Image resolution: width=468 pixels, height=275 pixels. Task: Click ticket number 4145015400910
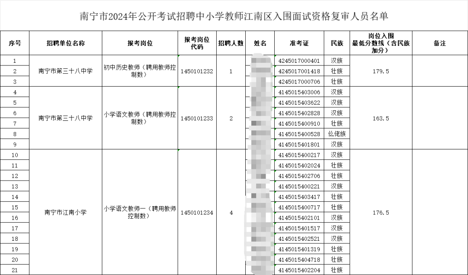(x=299, y=123)
